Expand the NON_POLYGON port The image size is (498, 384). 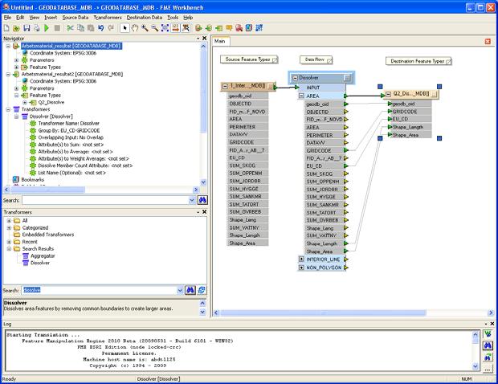[x=301, y=268]
